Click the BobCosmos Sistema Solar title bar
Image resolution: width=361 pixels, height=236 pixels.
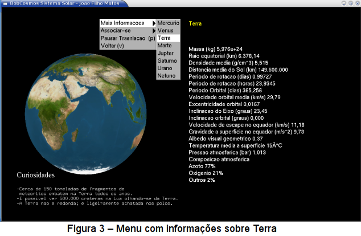point(64,3)
